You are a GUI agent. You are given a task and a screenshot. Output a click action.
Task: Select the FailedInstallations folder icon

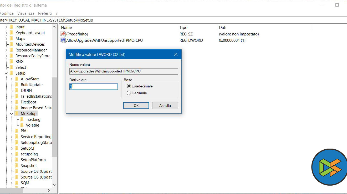coord(17,96)
